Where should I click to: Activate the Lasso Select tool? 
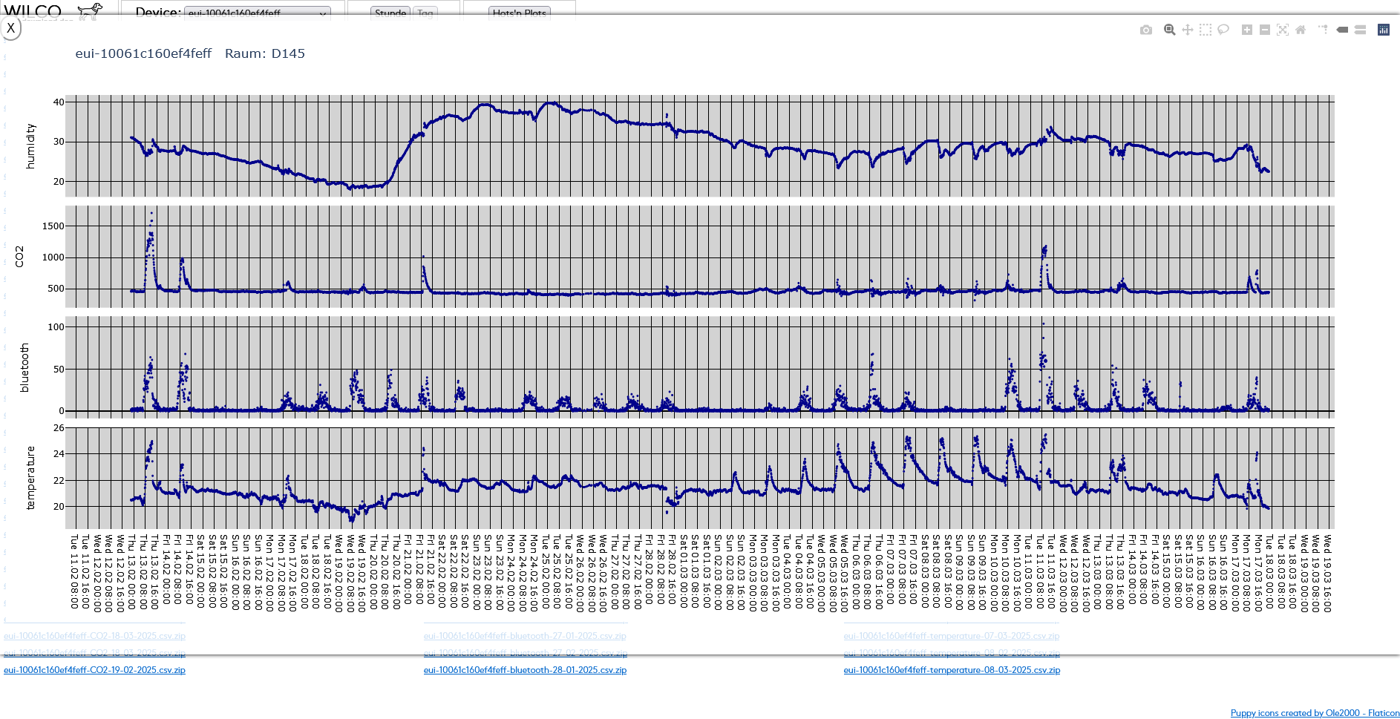[x=1223, y=30]
